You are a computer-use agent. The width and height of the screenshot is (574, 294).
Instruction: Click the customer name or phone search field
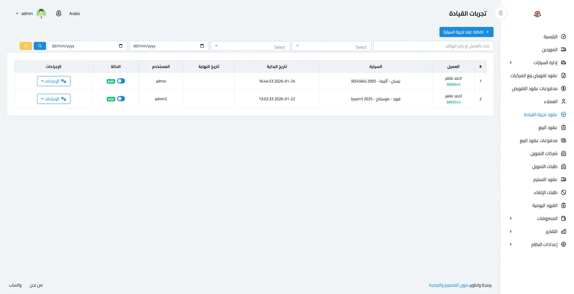tap(433, 46)
